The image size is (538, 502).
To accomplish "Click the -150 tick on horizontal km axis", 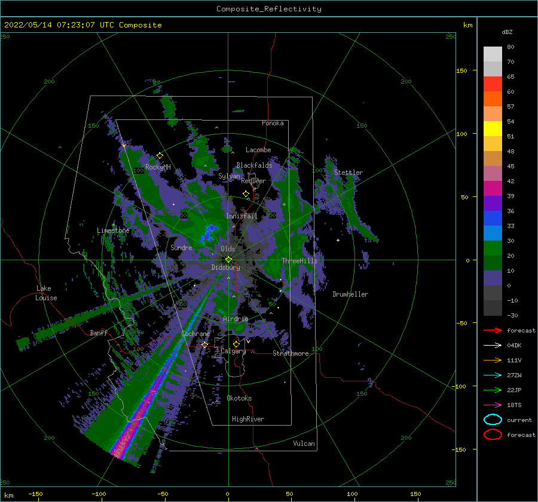I will 35,494.
